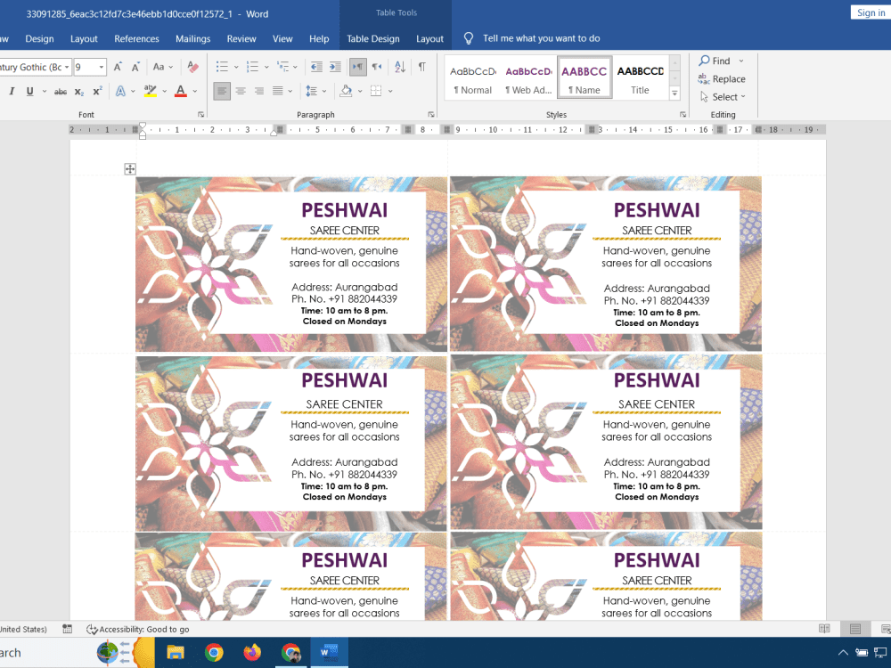
Task: Toggle align left
Action: (222, 91)
